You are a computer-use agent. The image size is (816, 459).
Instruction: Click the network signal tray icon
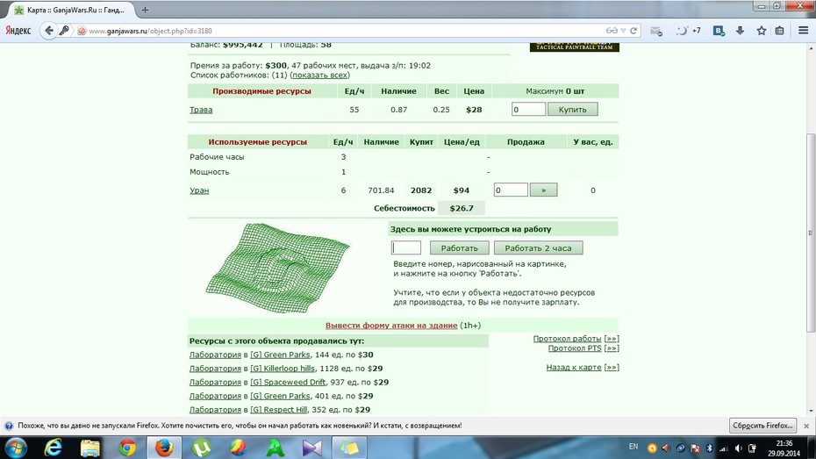(724, 448)
